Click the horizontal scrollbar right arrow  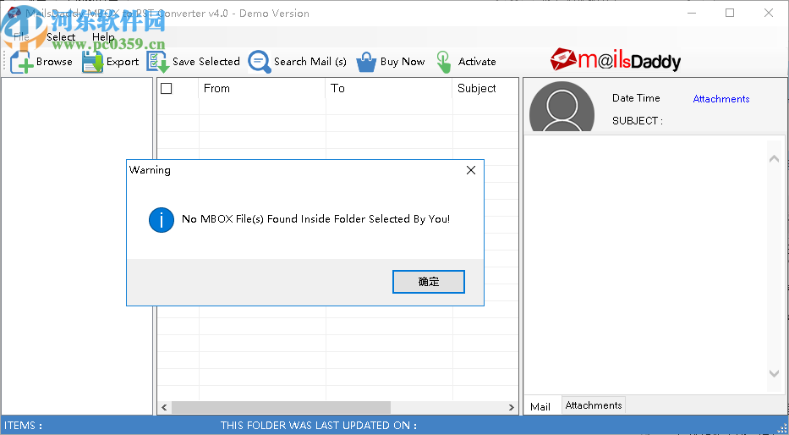(x=512, y=407)
